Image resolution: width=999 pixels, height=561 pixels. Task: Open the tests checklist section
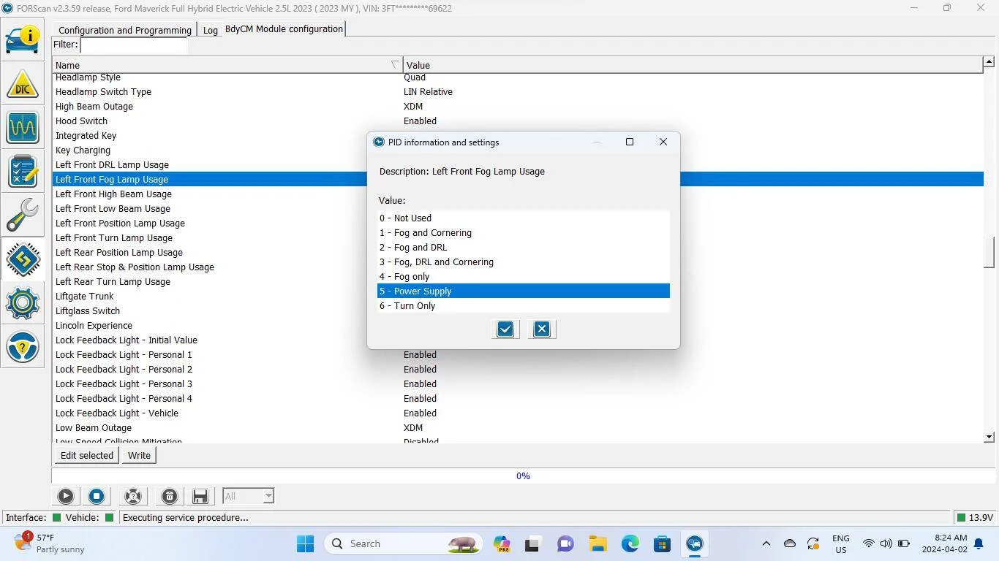point(23,171)
